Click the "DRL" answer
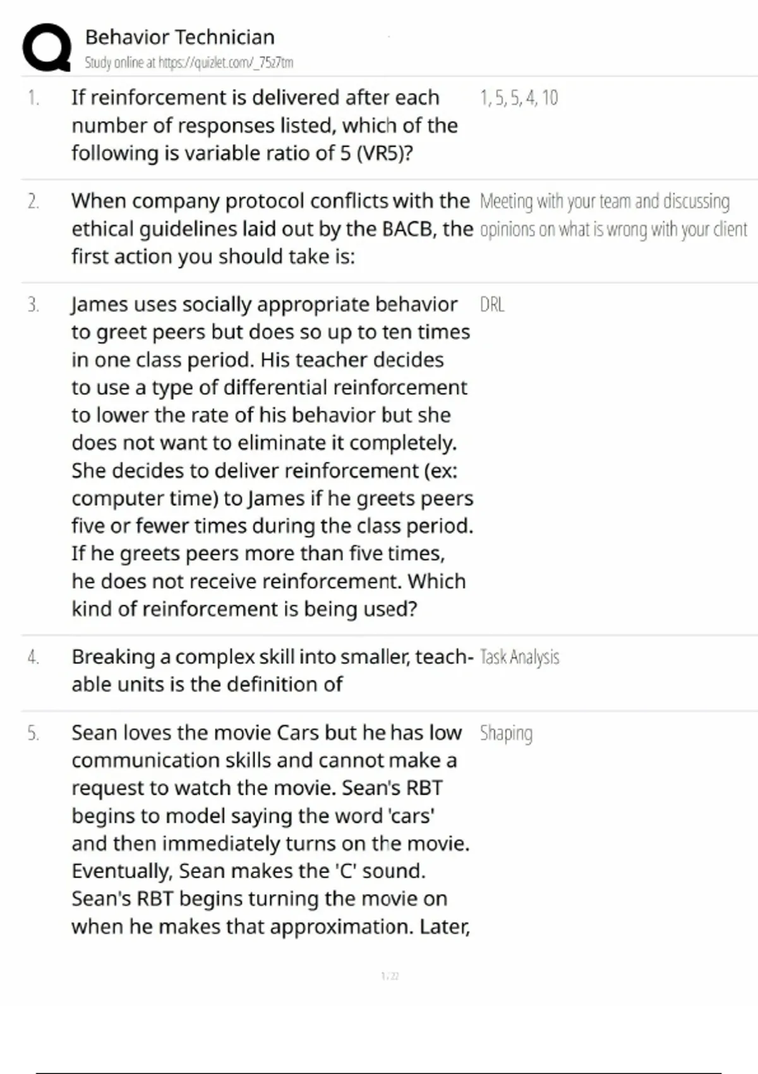 pos(492,305)
